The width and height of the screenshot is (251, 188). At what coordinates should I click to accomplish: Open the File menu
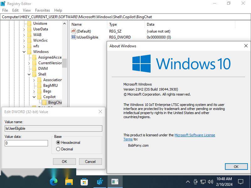click(5, 10)
